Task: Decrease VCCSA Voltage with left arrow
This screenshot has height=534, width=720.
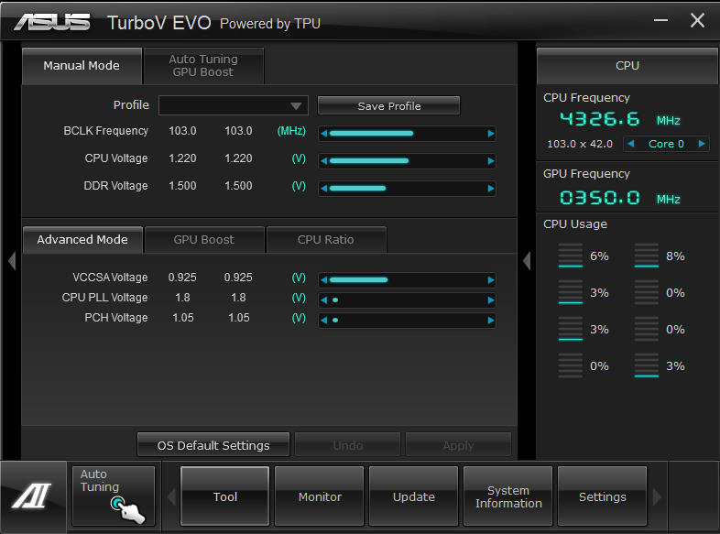Action: (x=323, y=280)
